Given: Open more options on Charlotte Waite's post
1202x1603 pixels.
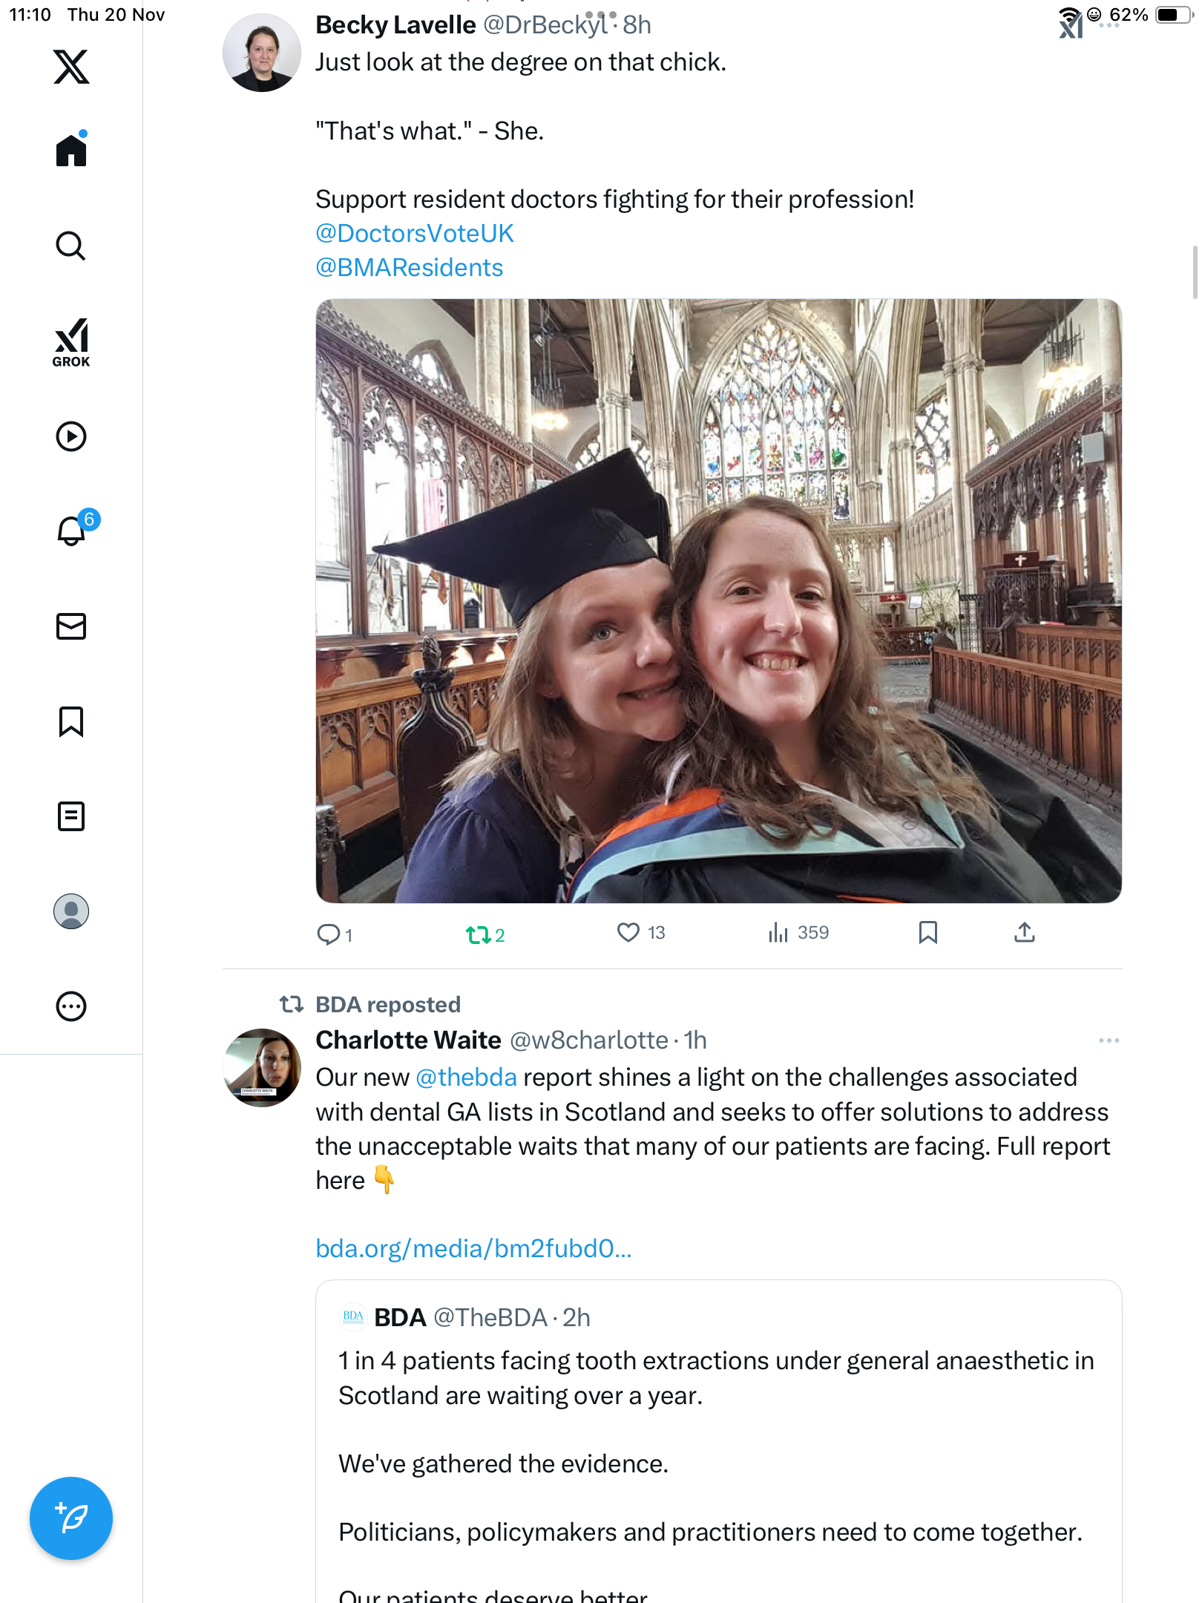Looking at the screenshot, I should pyautogui.click(x=1109, y=1040).
